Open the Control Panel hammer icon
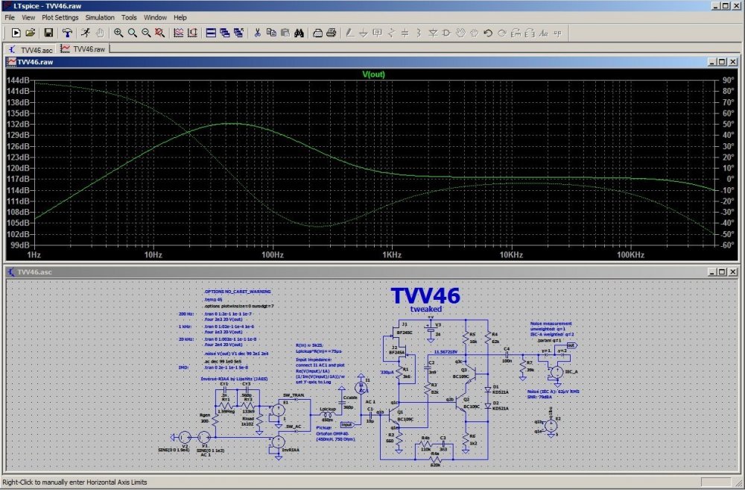This screenshot has height=490, width=745. 67,33
